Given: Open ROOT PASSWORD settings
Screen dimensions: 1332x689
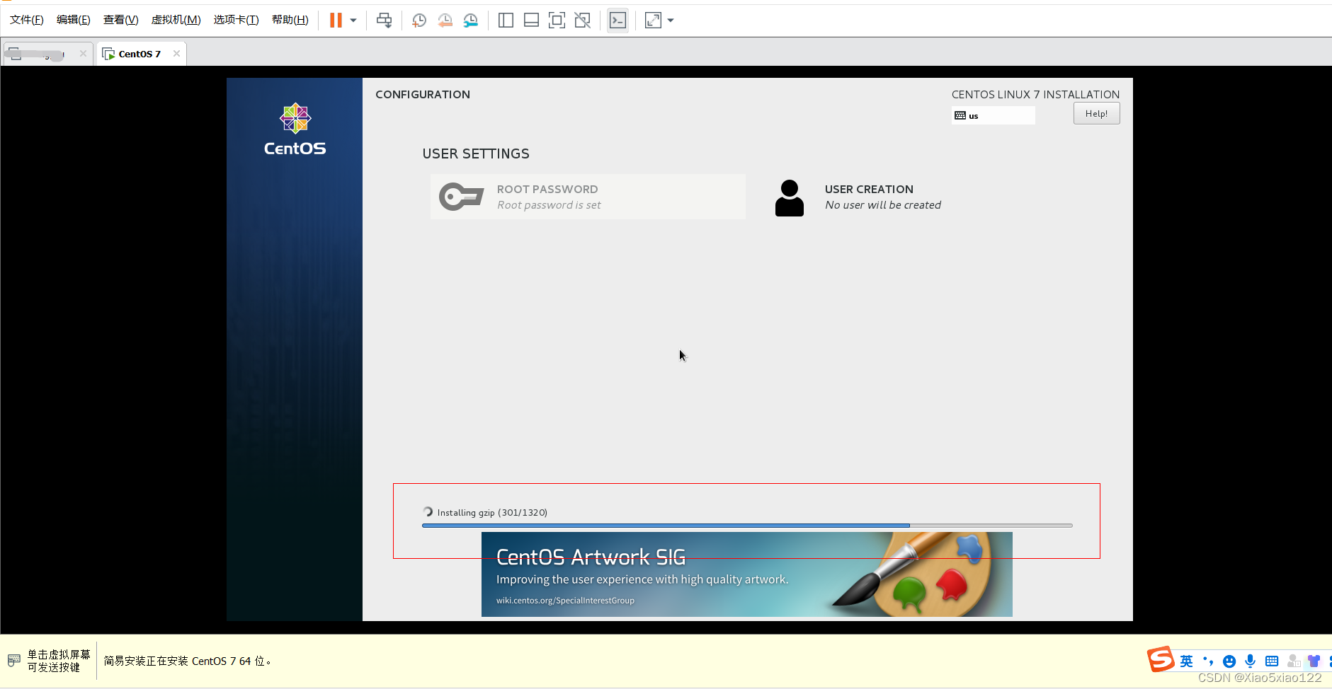Looking at the screenshot, I should point(588,197).
